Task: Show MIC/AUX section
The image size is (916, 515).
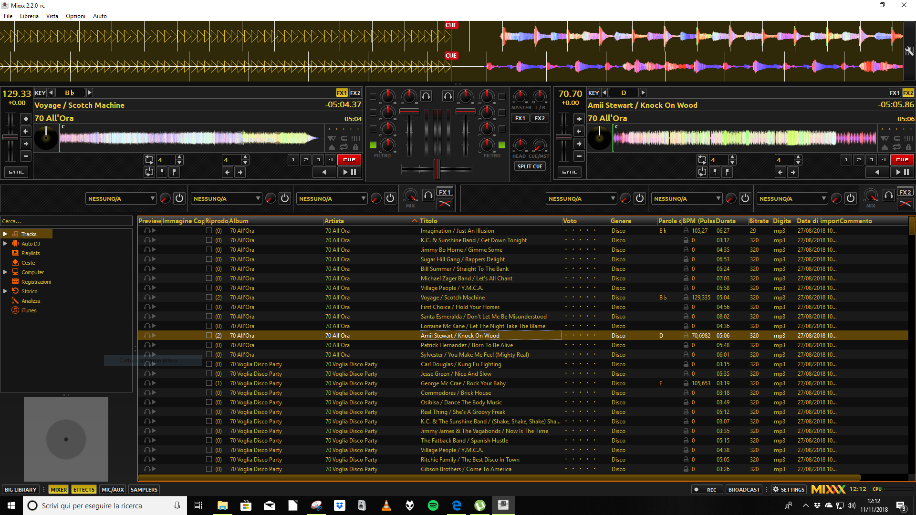Action: click(x=113, y=490)
